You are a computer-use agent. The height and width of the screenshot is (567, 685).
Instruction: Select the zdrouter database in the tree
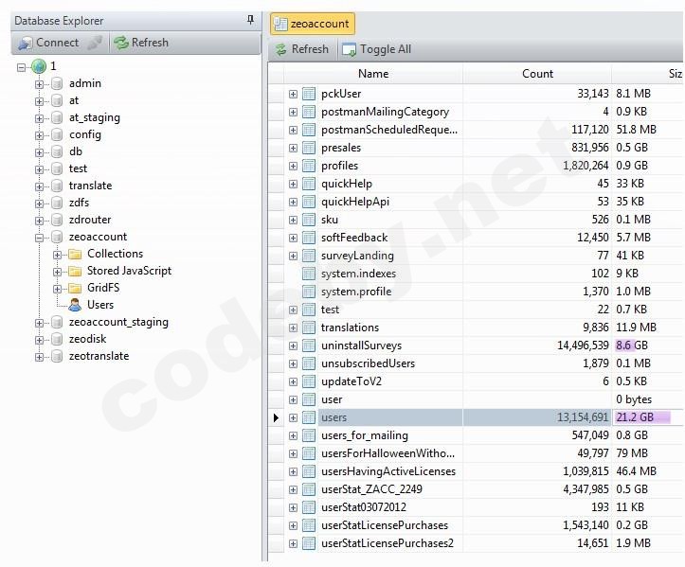pos(90,220)
